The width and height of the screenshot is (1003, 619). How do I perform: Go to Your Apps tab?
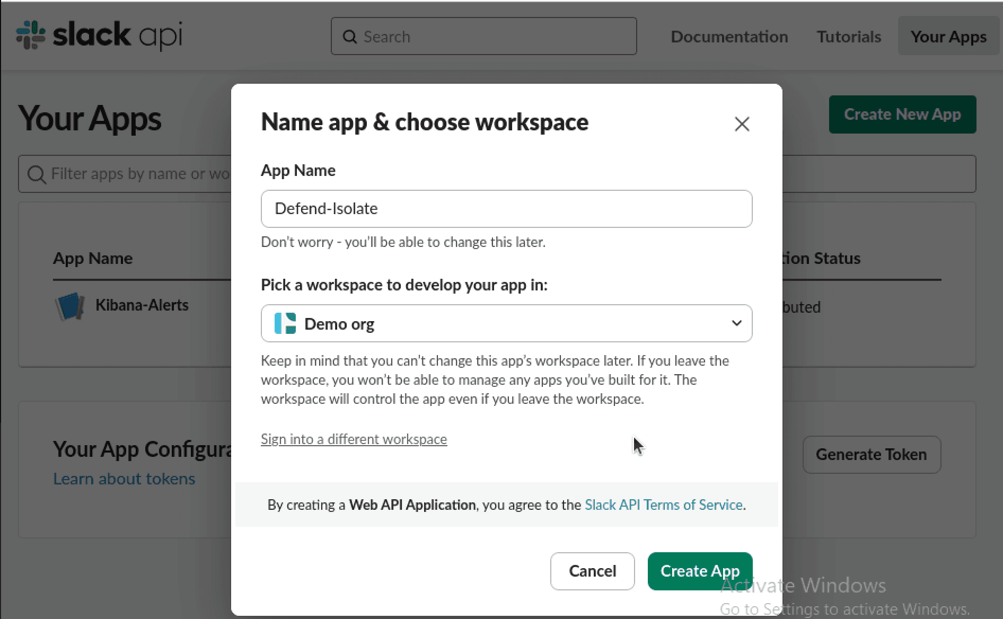point(948,37)
